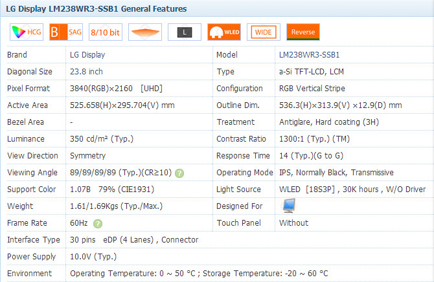Viewport: 434px width, 282px height.
Task: Click the Without touch panel value
Action: point(293,223)
